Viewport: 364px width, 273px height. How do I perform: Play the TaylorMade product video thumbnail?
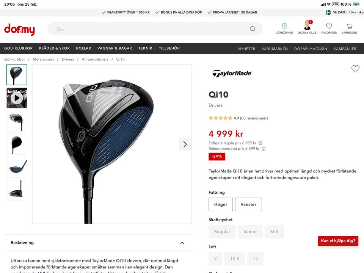click(x=17, y=98)
